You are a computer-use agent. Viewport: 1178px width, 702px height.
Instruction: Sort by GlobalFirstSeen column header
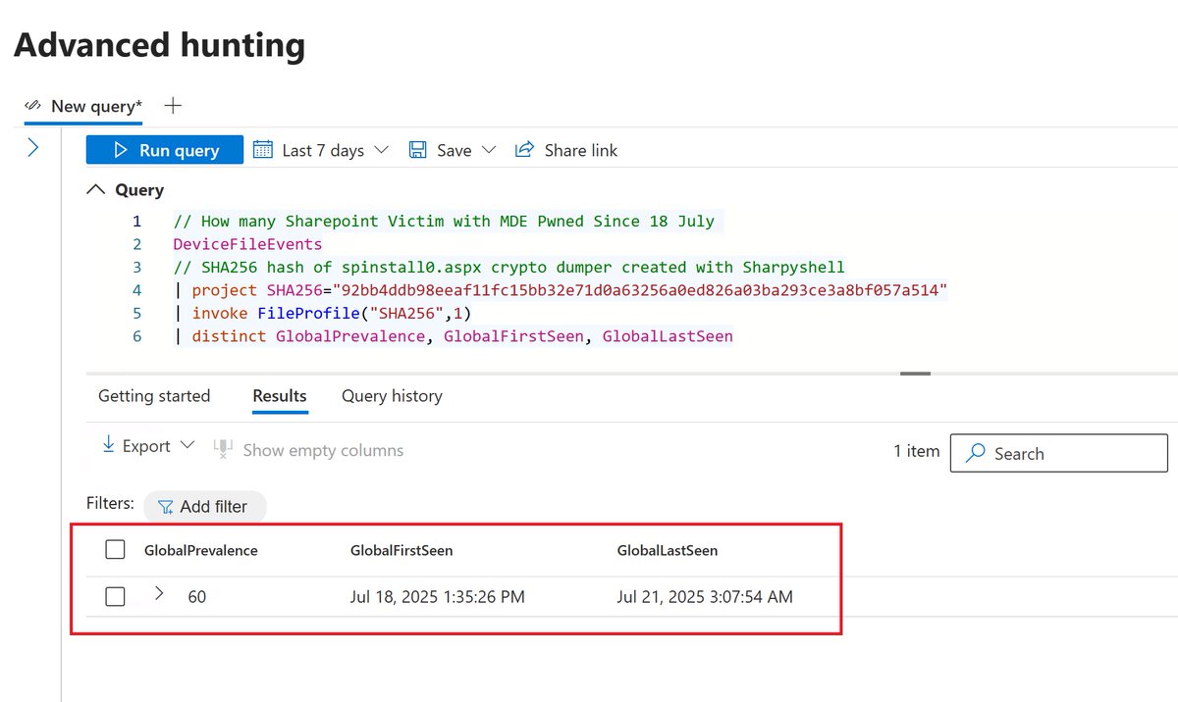pos(402,550)
